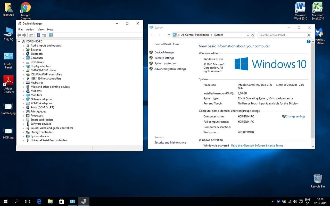Click the Help icon in Device Manager toolbar
The height and width of the screenshot is (206, 330).
click(38, 35)
